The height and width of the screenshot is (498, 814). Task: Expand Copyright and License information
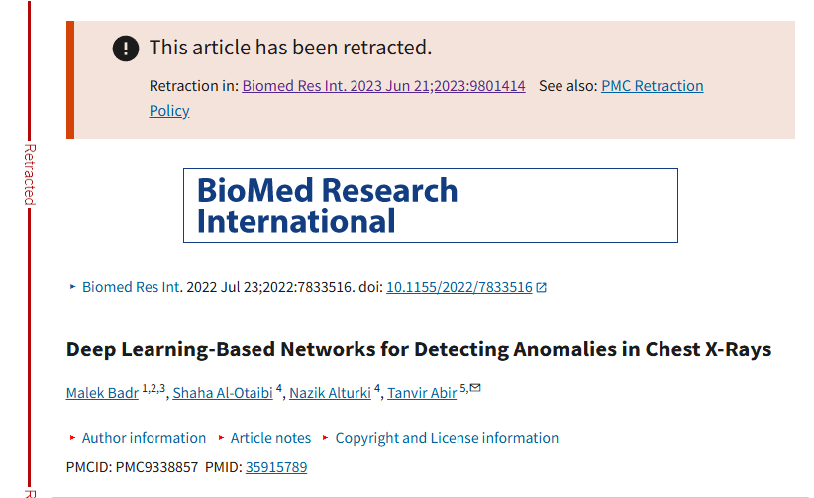coord(447,438)
